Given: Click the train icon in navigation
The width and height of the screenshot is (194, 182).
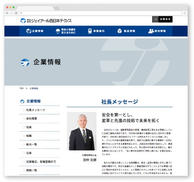Looking at the screenshot, I should (90, 31).
